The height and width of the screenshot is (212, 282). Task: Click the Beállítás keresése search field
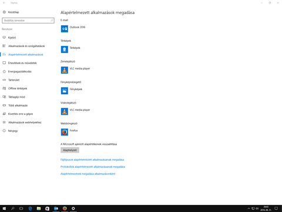28,21
